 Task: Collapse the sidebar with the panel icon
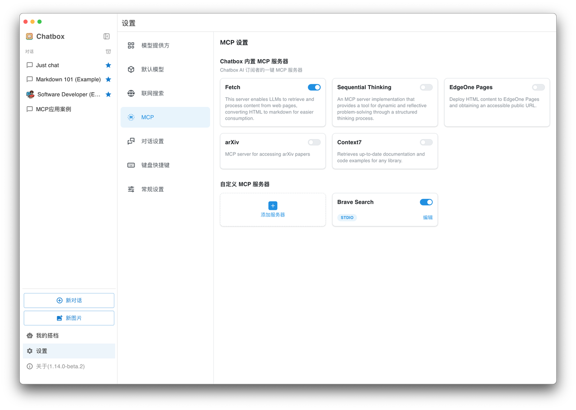[107, 36]
